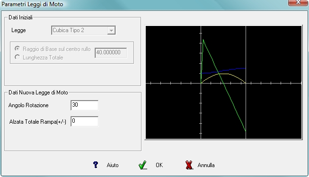Click the Alzata Totale Rampa input field
Viewport: 309px width, 177px height.
(x=85, y=121)
